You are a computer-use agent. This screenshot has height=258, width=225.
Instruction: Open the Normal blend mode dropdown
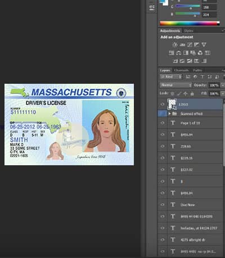[x=175, y=85]
